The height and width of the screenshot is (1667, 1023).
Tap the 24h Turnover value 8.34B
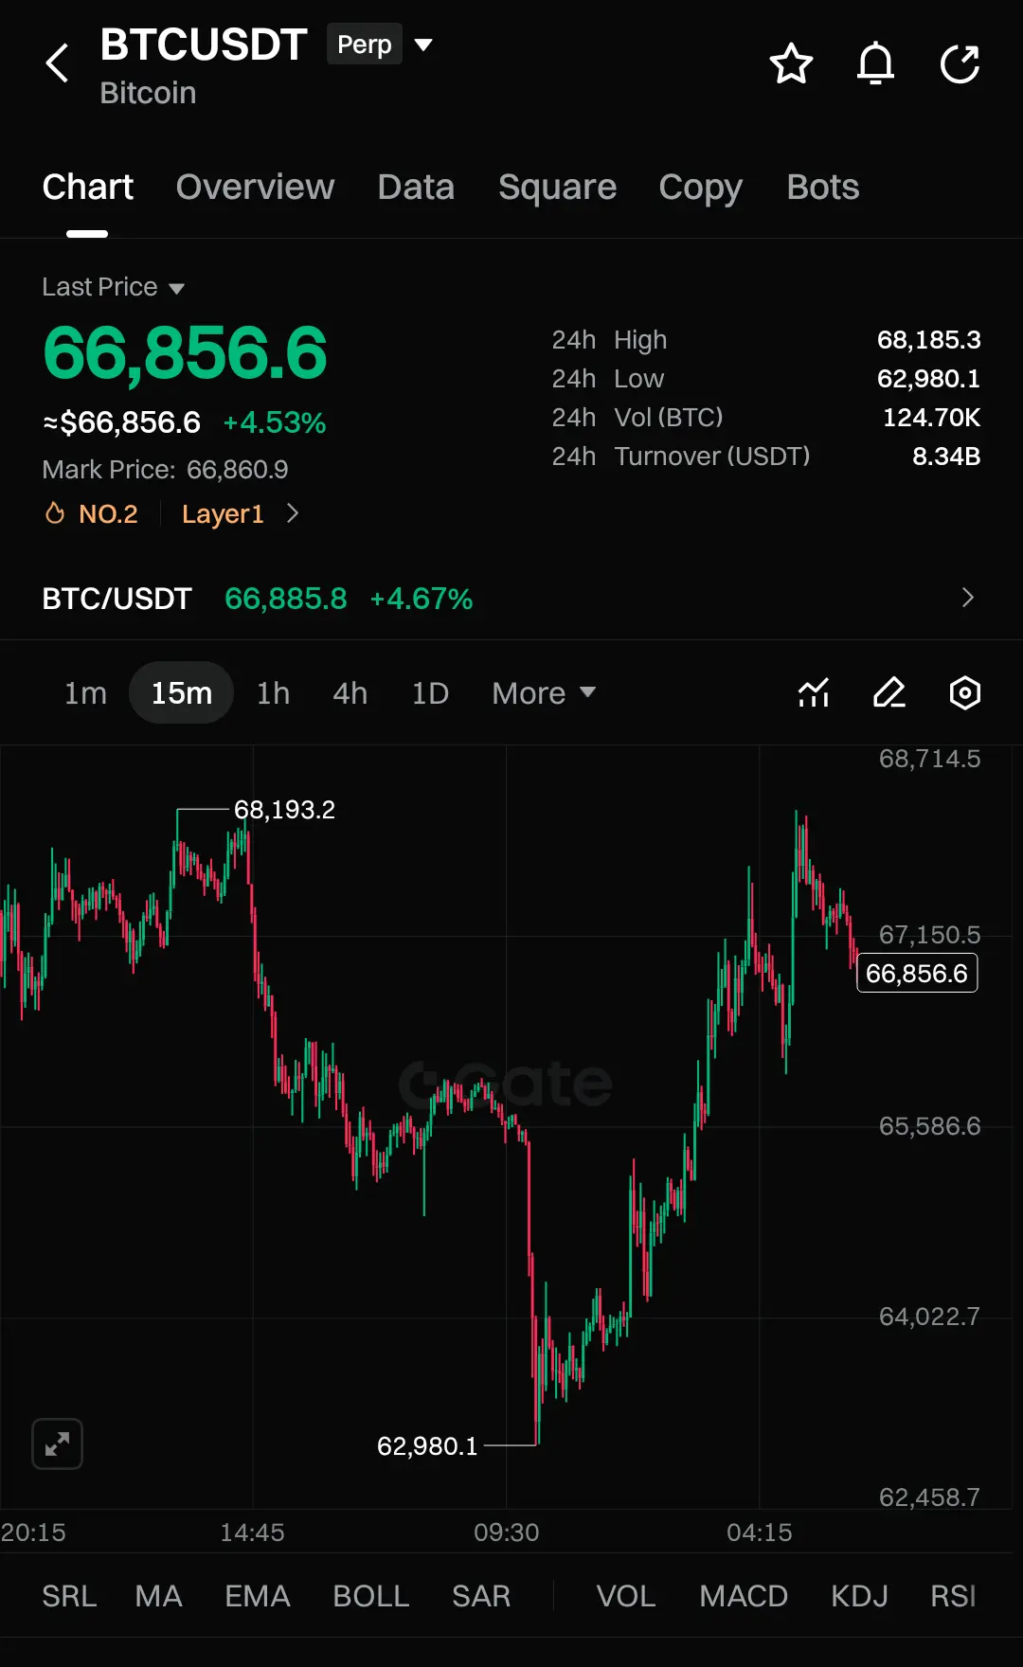[x=946, y=456]
